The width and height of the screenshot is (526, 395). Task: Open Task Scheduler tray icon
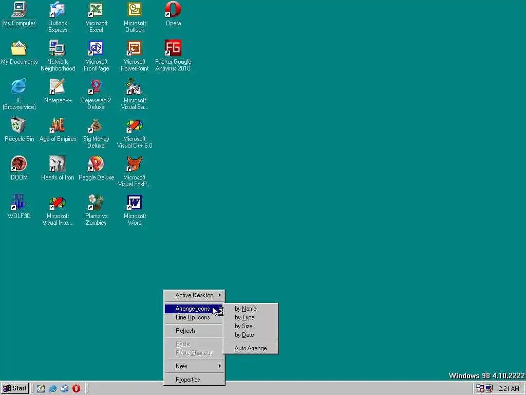coord(480,389)
